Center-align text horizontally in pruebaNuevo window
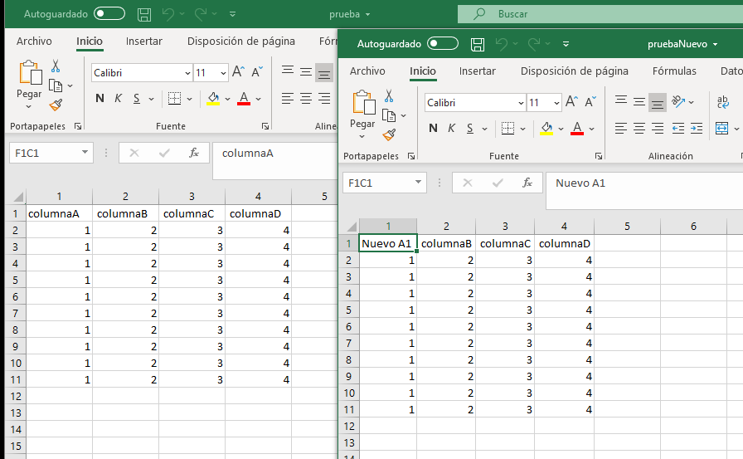The width and height of the screenshot is (743, 459). (639, 129)
